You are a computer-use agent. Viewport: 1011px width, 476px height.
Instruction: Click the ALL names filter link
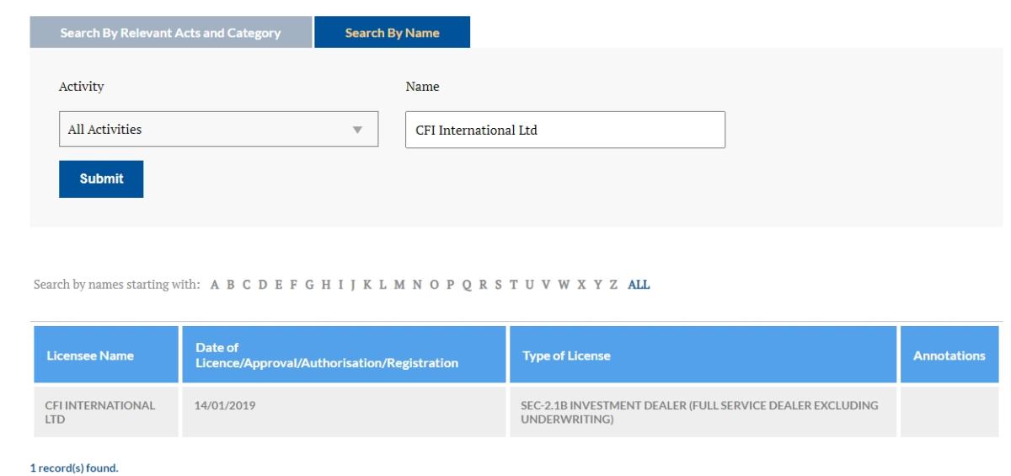639,285
